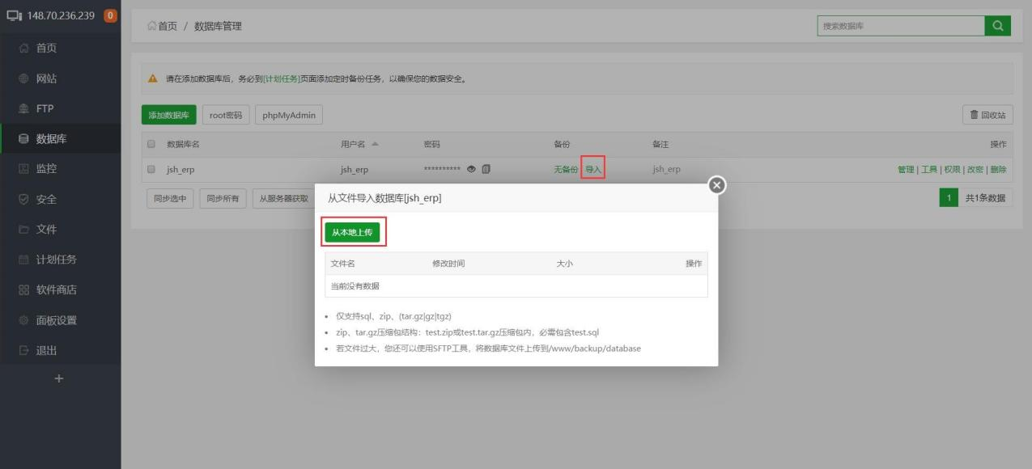Image resolution: width=1032 pixels, height=469 pixels.
Task: Click 导入 link in jsh_erp row
Action: 593,169
